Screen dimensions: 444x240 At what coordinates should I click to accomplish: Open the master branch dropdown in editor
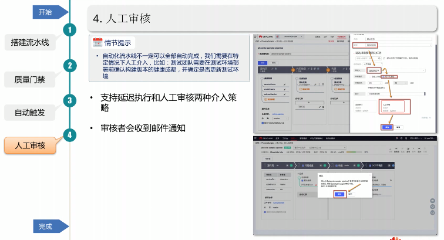click(280, 119)
